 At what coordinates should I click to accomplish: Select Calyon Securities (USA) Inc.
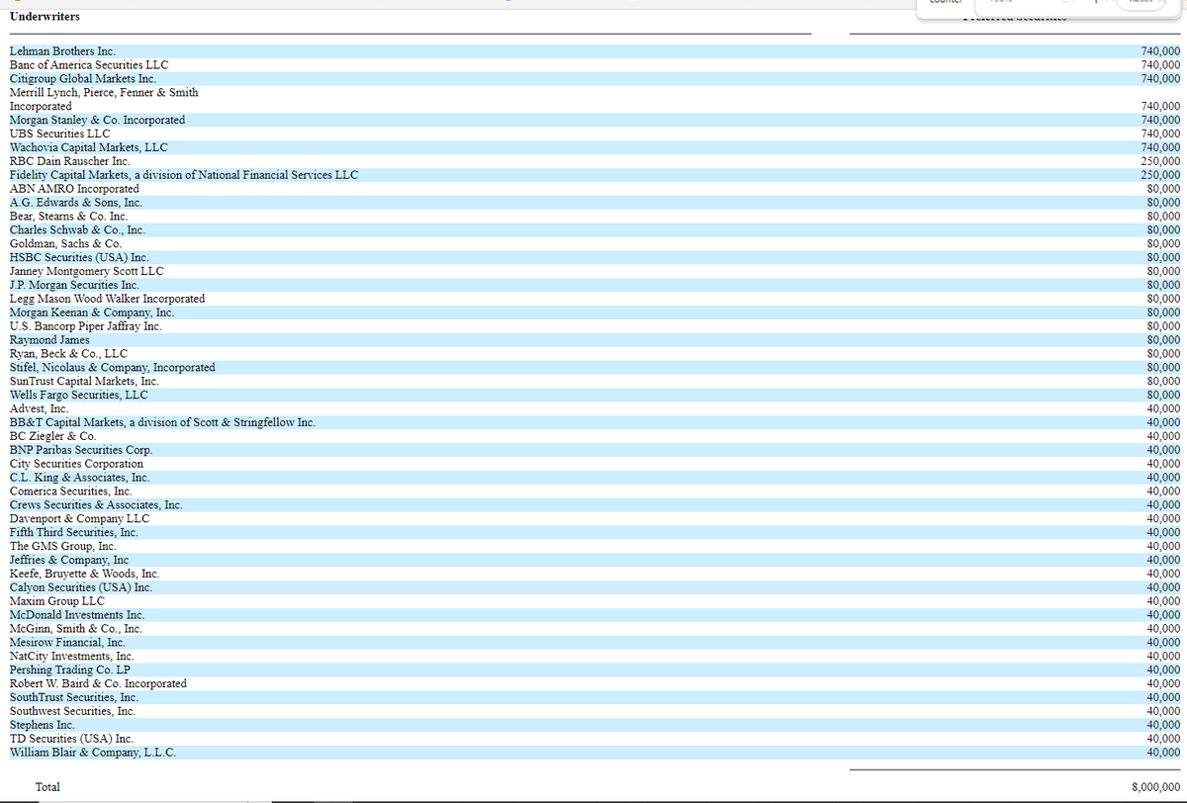click(80, 587)
